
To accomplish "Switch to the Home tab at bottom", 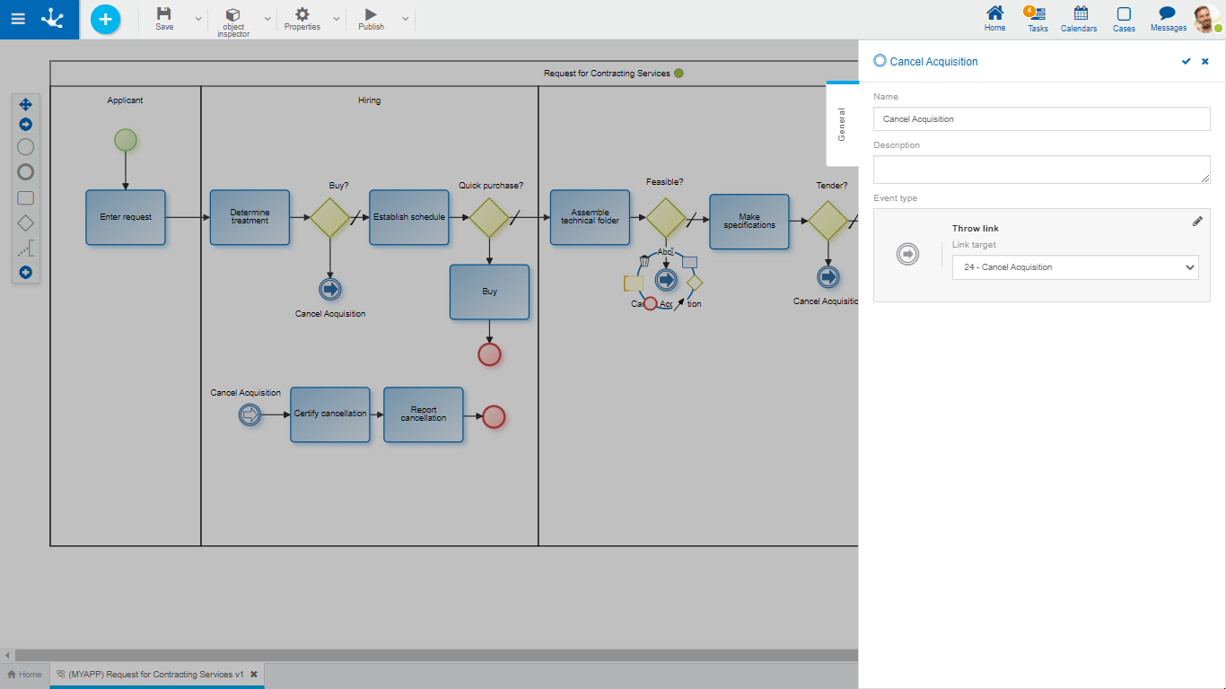I will click(24, 675).
